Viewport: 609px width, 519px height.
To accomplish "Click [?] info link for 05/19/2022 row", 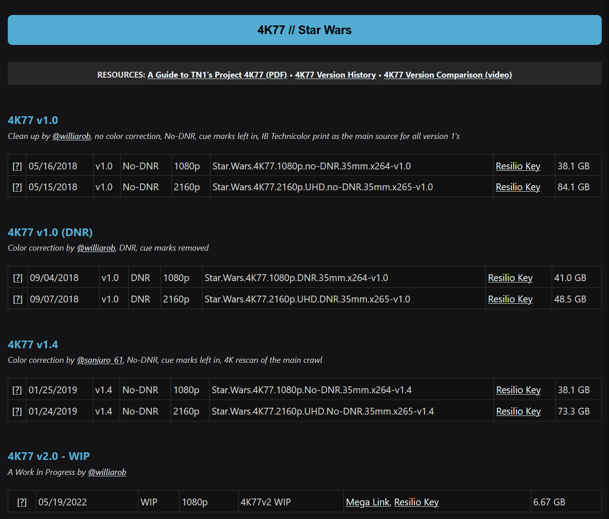I will (x=22, y=502).
